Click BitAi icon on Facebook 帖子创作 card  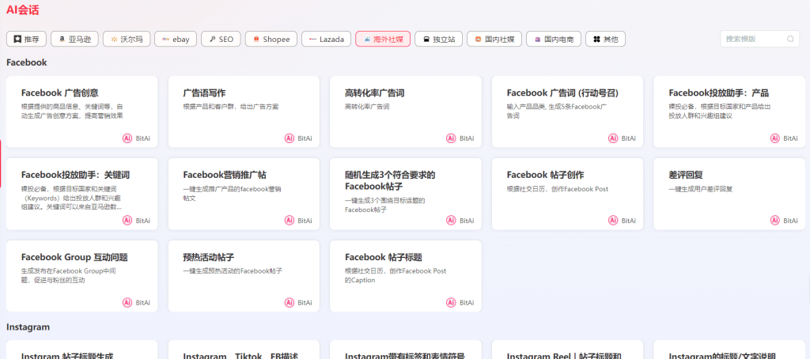pyautogui.click(x=613, y=221)
